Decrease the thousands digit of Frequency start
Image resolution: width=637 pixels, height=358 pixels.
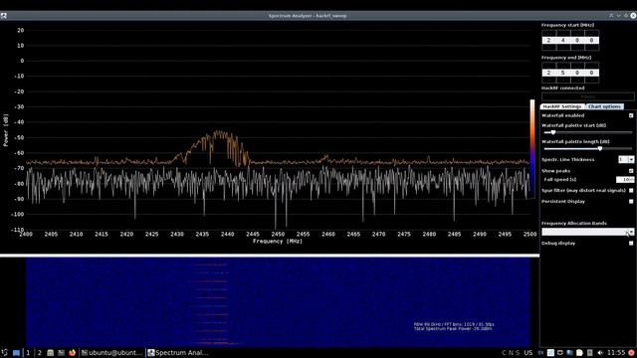(548, 47)
